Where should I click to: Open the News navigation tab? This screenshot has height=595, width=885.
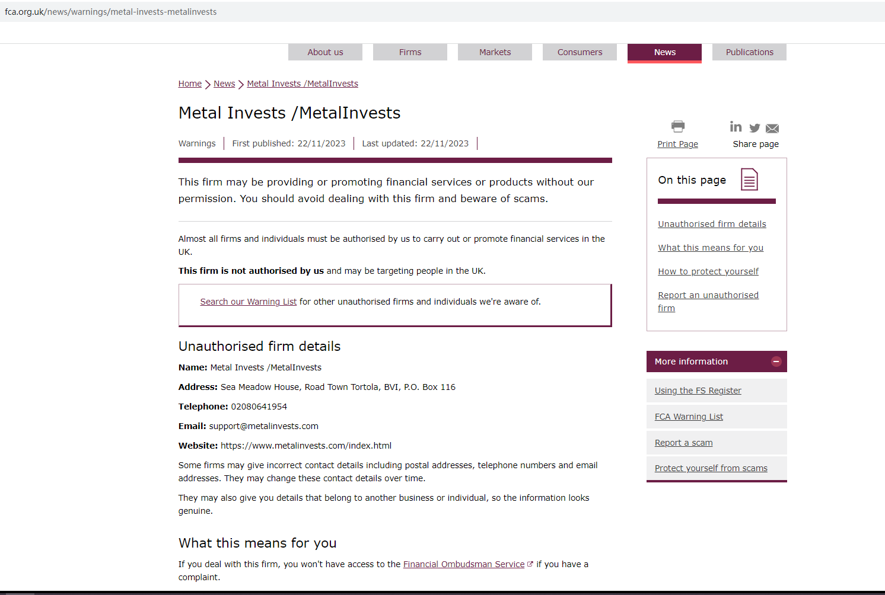coord(664,52)
